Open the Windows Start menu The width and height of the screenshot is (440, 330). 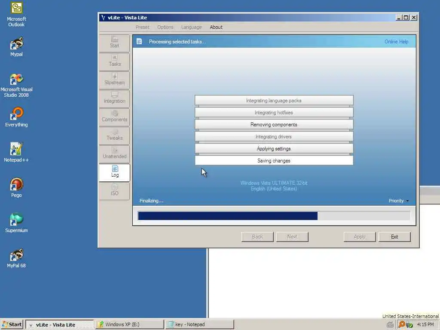(x=12, y=325)
